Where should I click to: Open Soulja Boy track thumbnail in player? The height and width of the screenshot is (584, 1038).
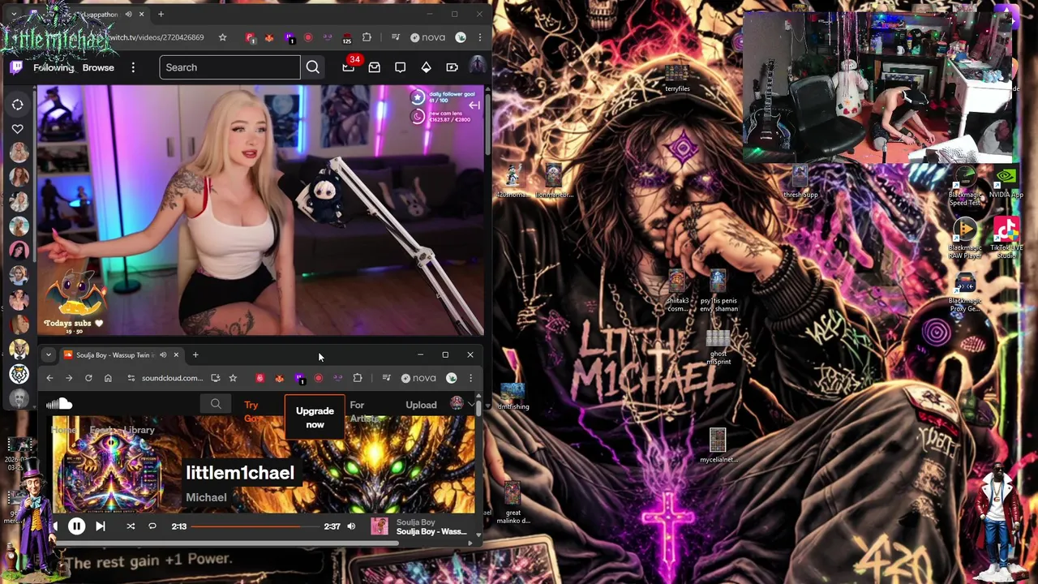380,526
